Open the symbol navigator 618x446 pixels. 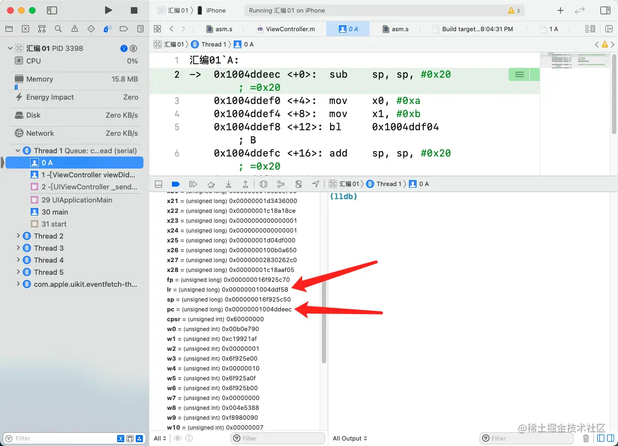[x=42, y=29]
